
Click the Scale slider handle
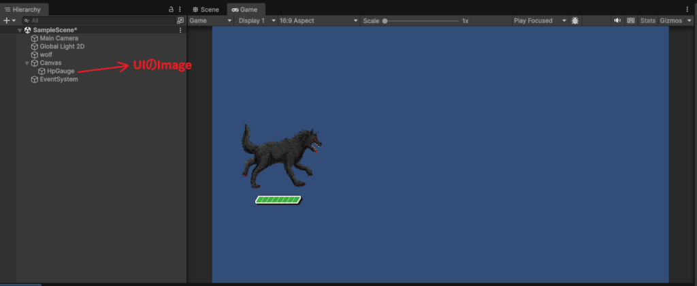coord(385,20)
